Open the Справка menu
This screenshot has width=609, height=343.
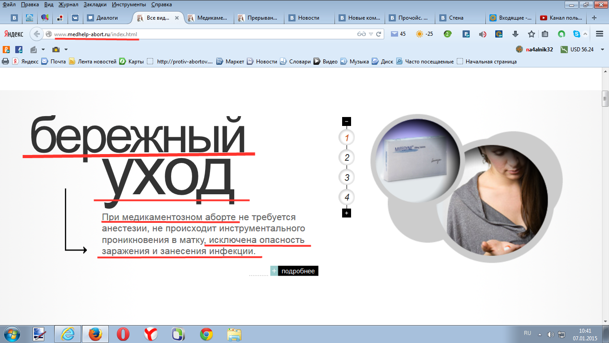click(161, 4)
